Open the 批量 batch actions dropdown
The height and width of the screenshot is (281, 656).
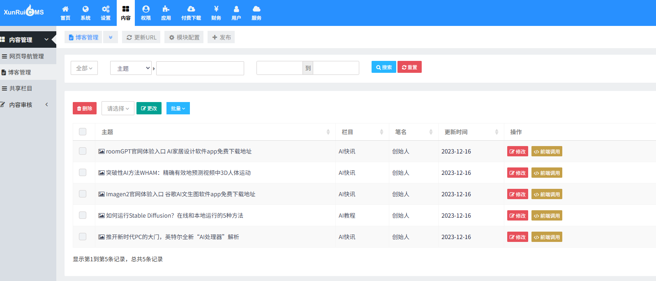(178, 108)
